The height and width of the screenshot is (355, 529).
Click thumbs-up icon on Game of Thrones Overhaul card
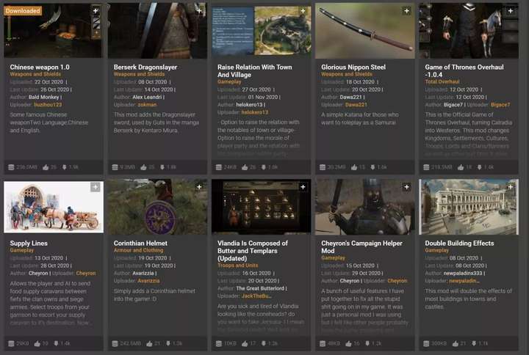(461, 167)
